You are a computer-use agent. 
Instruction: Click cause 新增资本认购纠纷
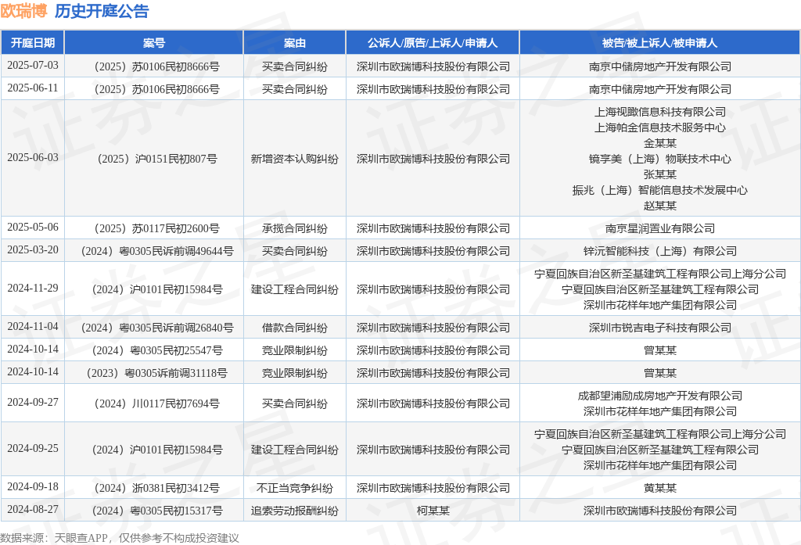(x=295, y=159)
